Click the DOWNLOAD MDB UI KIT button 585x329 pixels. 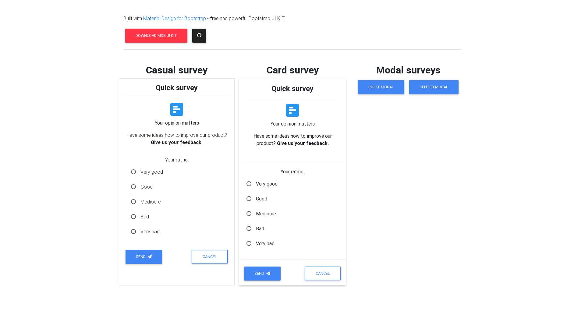(156, 35)
